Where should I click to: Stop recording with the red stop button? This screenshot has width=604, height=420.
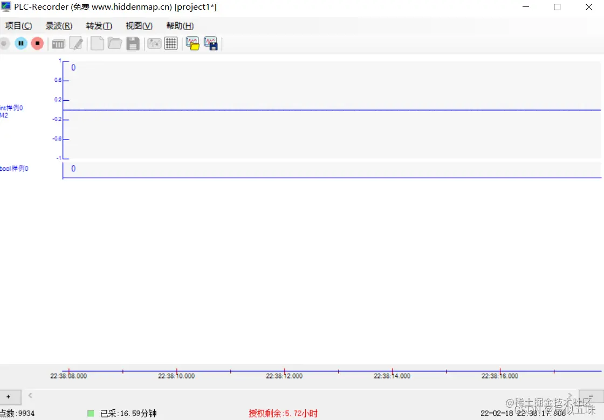pos(37,44)
